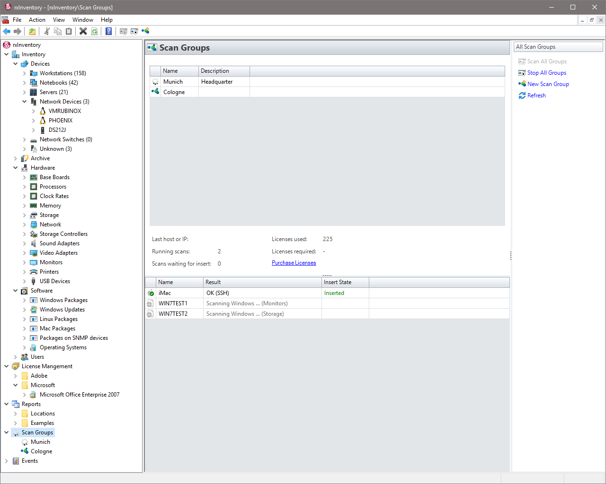Collapse the Hardware tree node

[x=16, y=168]
